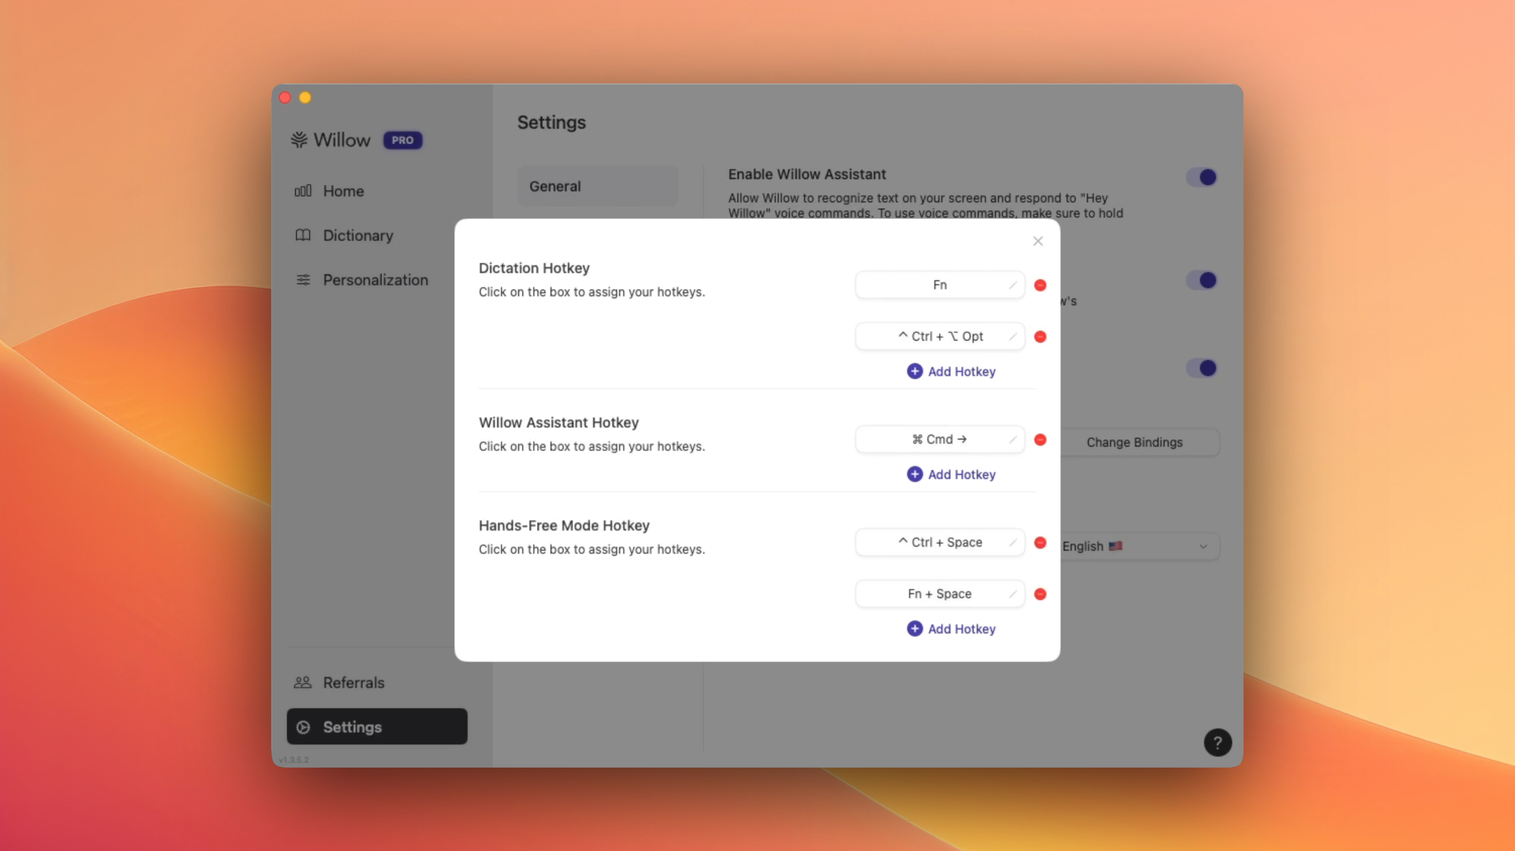Remove the Cmd arrow assistant hotkey
The width and height of the screenshot is (1515, 851).
tap(1040, 440)
